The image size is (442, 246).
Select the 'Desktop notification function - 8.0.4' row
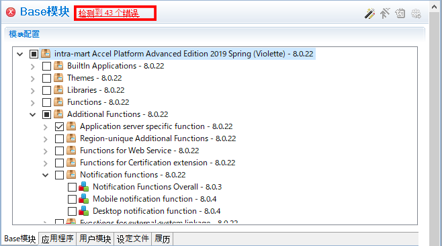point(157,211)
